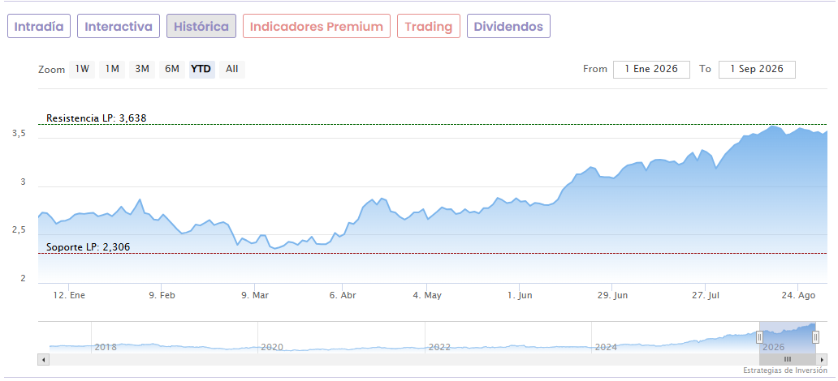838x381 pixels.
Task: Click the horizontal scrollbar thumb
Action: click(x=788, y=360)
